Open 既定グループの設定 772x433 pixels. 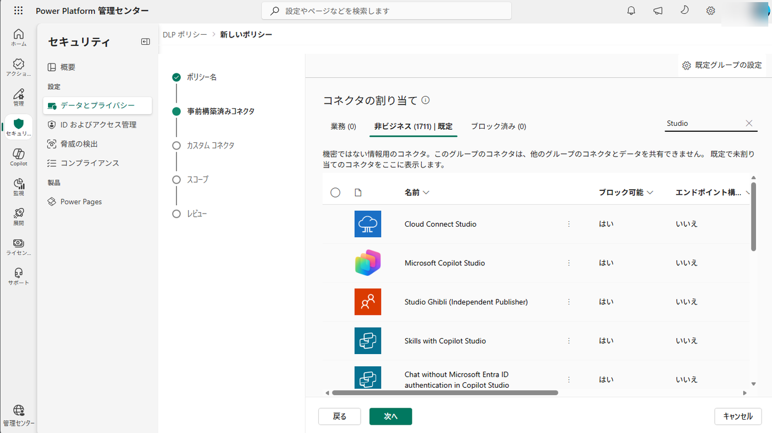pos(722,65)
